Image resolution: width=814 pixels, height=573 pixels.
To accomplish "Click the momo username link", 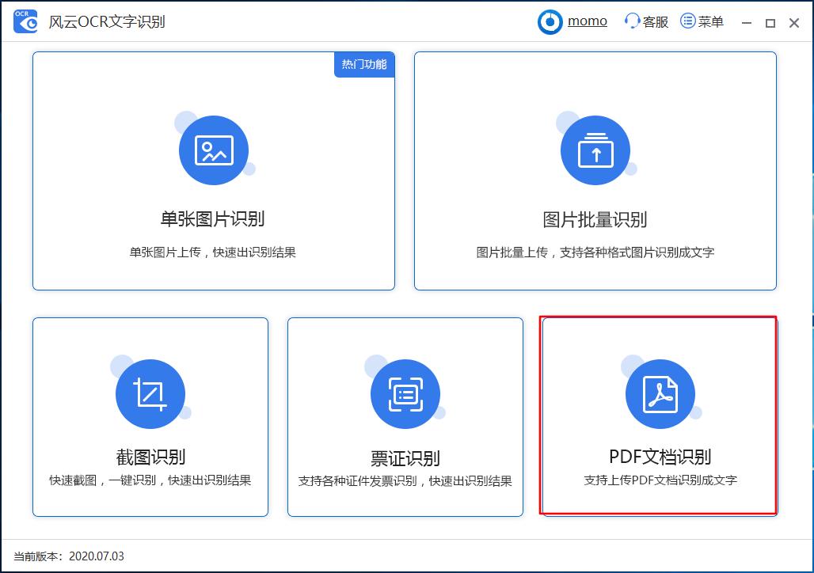I will pos(586,21).
